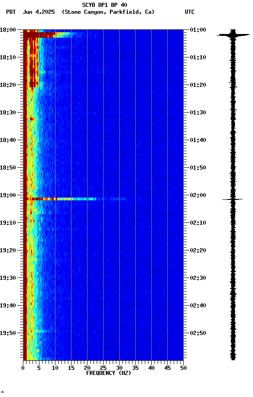Click the 02:40 UTC time label

[x=198, y=306]
